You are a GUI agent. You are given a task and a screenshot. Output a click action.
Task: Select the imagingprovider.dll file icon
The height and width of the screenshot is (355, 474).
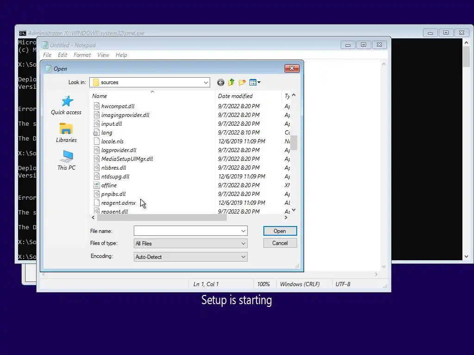(x=97, y=115)
